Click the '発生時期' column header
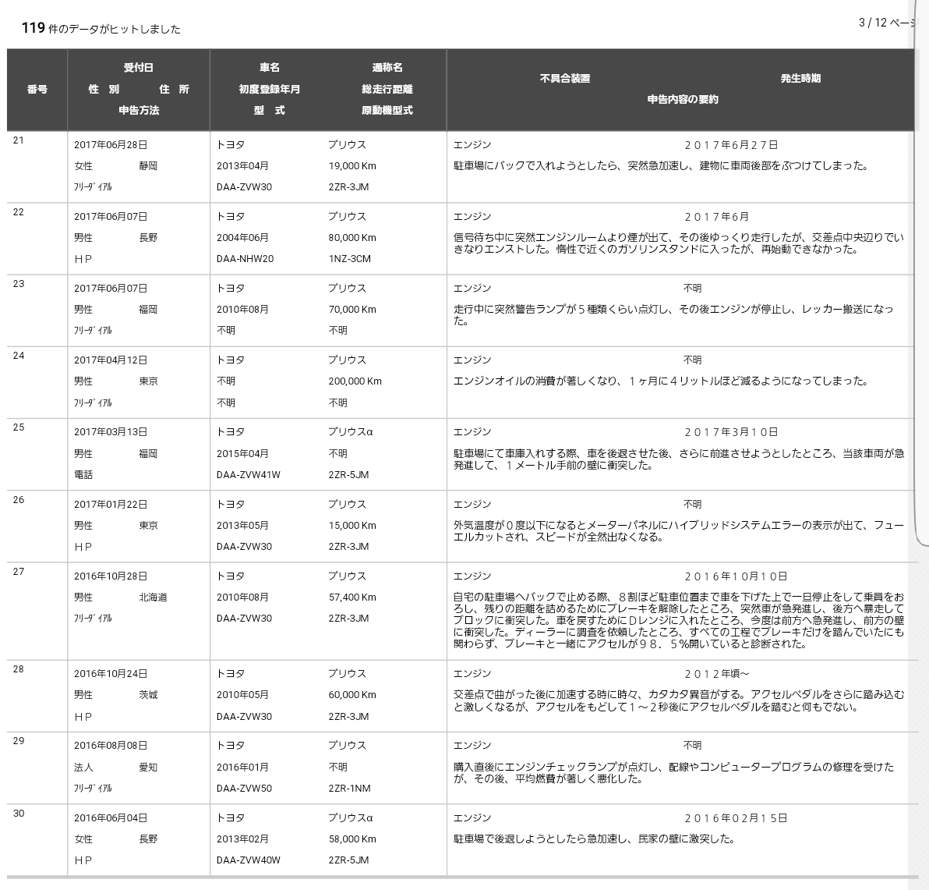929x890 pixels. pyautogui.click(x=800, y=78)
